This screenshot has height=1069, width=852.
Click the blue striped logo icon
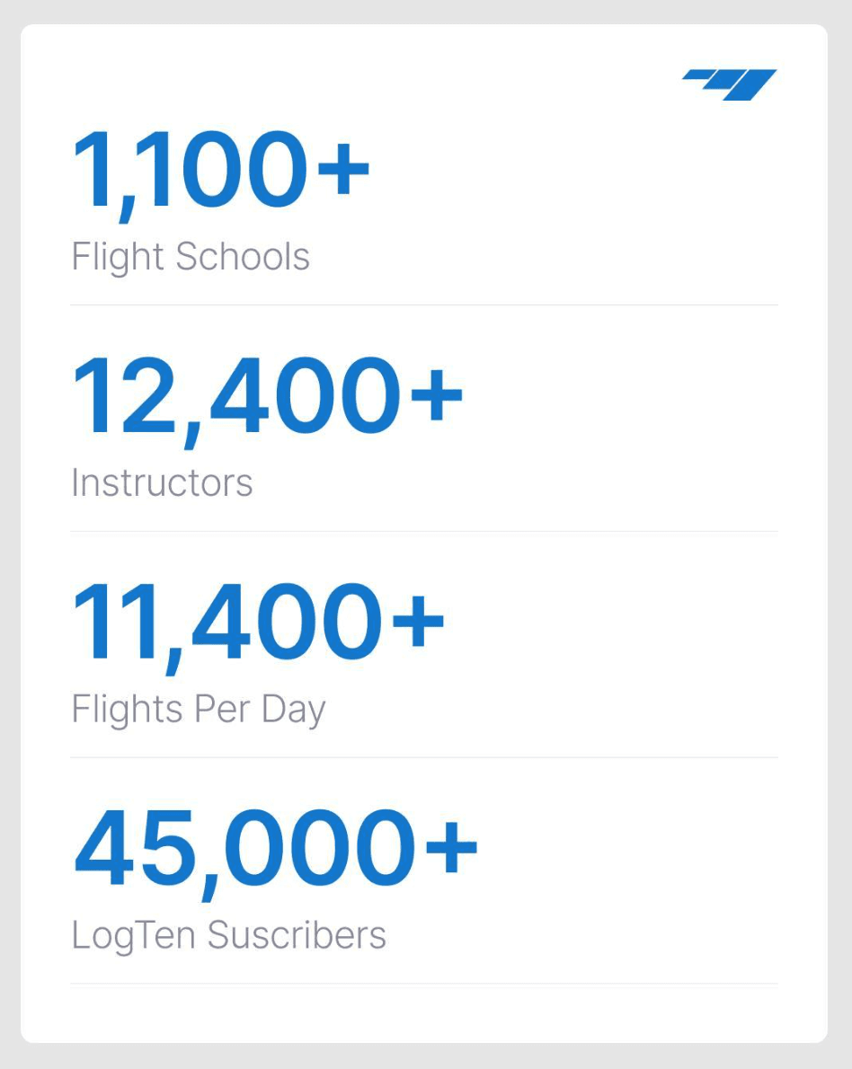(730, 84)
